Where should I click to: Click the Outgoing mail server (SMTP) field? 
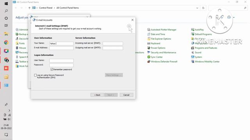(x=113, y=48)
